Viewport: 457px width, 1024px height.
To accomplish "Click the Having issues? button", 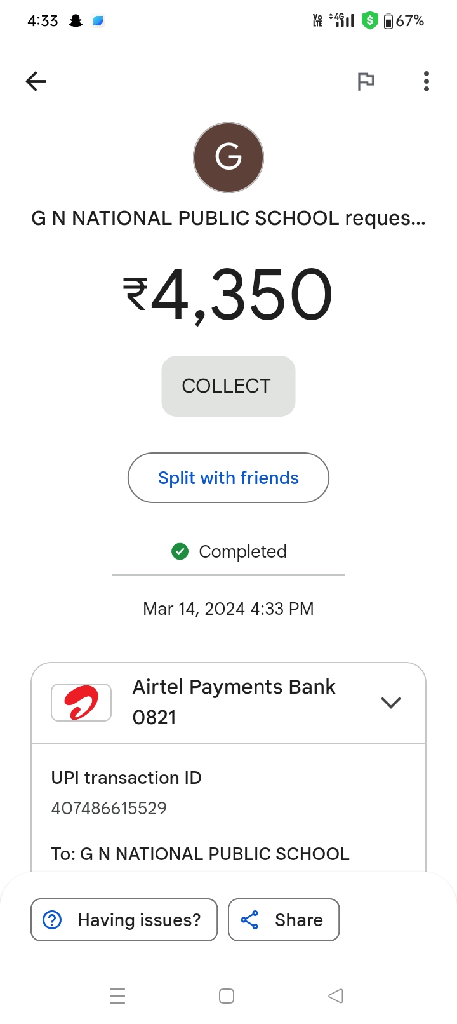I will click(x=124, y=920).
